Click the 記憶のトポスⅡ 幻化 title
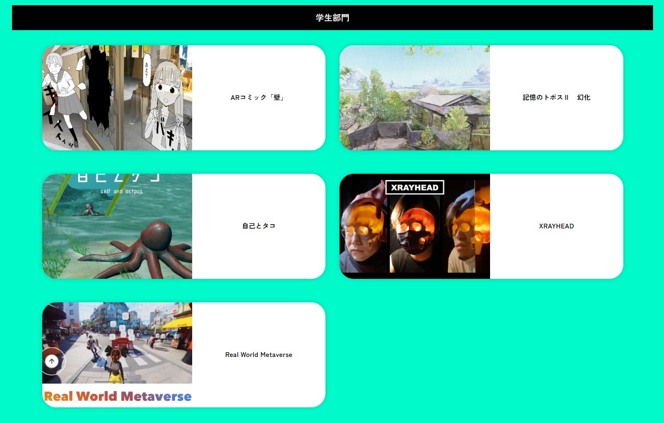 click(x=556, y=98)
